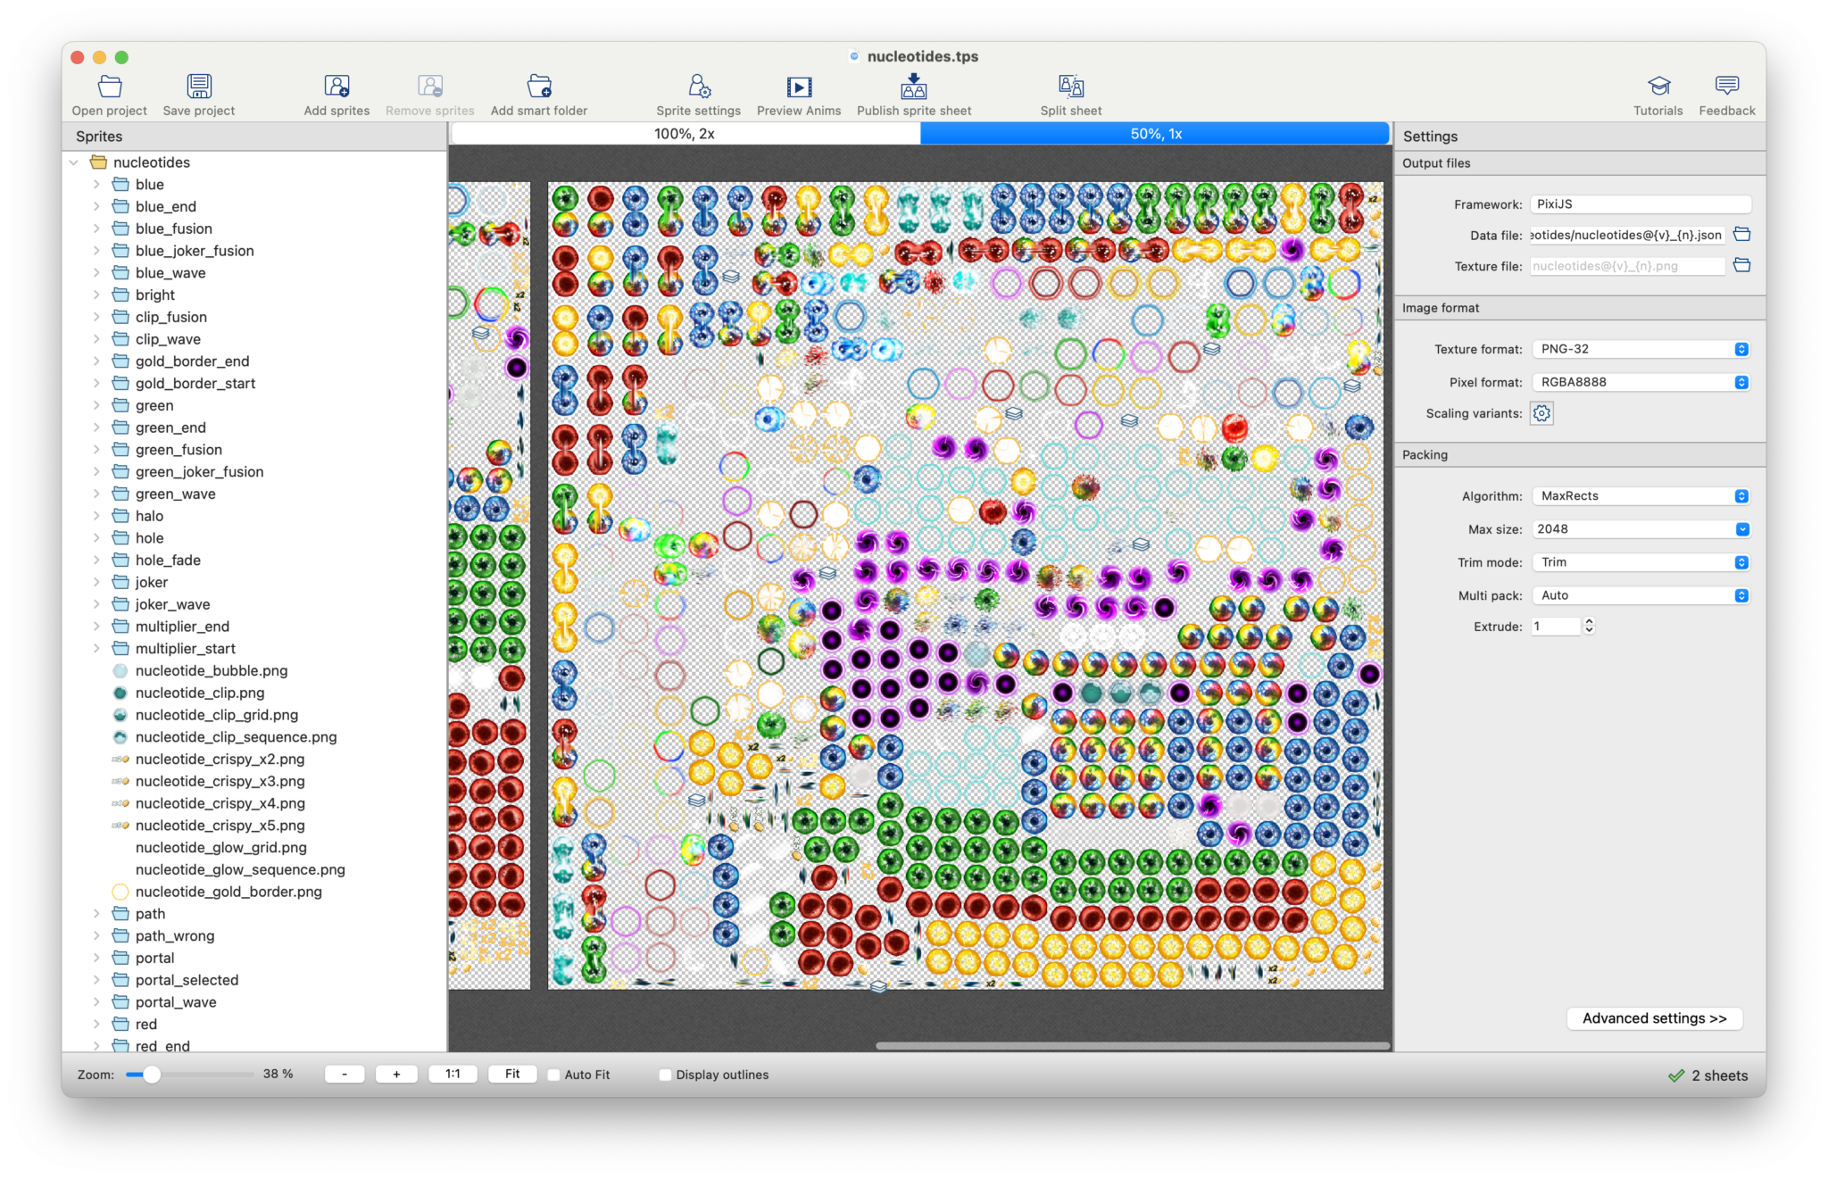Select nucleotide_clip_sequence.png sprite

click(236, 737)
